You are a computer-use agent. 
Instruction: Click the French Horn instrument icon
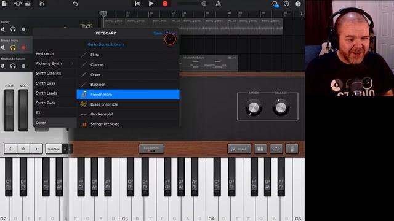(84, 94)
